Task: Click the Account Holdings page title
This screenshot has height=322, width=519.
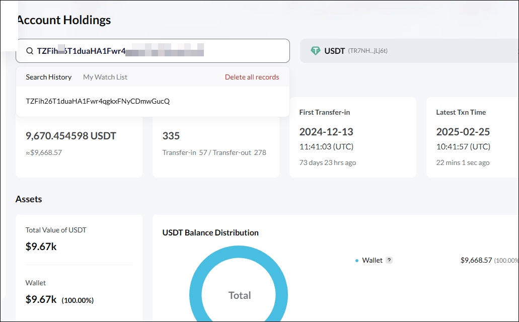Action: pos(63,20)
